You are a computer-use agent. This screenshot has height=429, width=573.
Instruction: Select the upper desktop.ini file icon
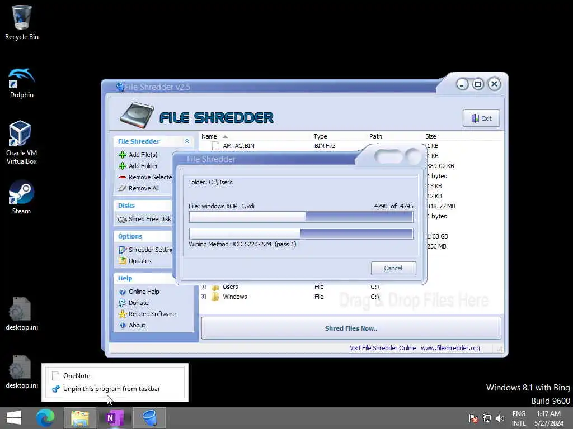click(22, 314)
